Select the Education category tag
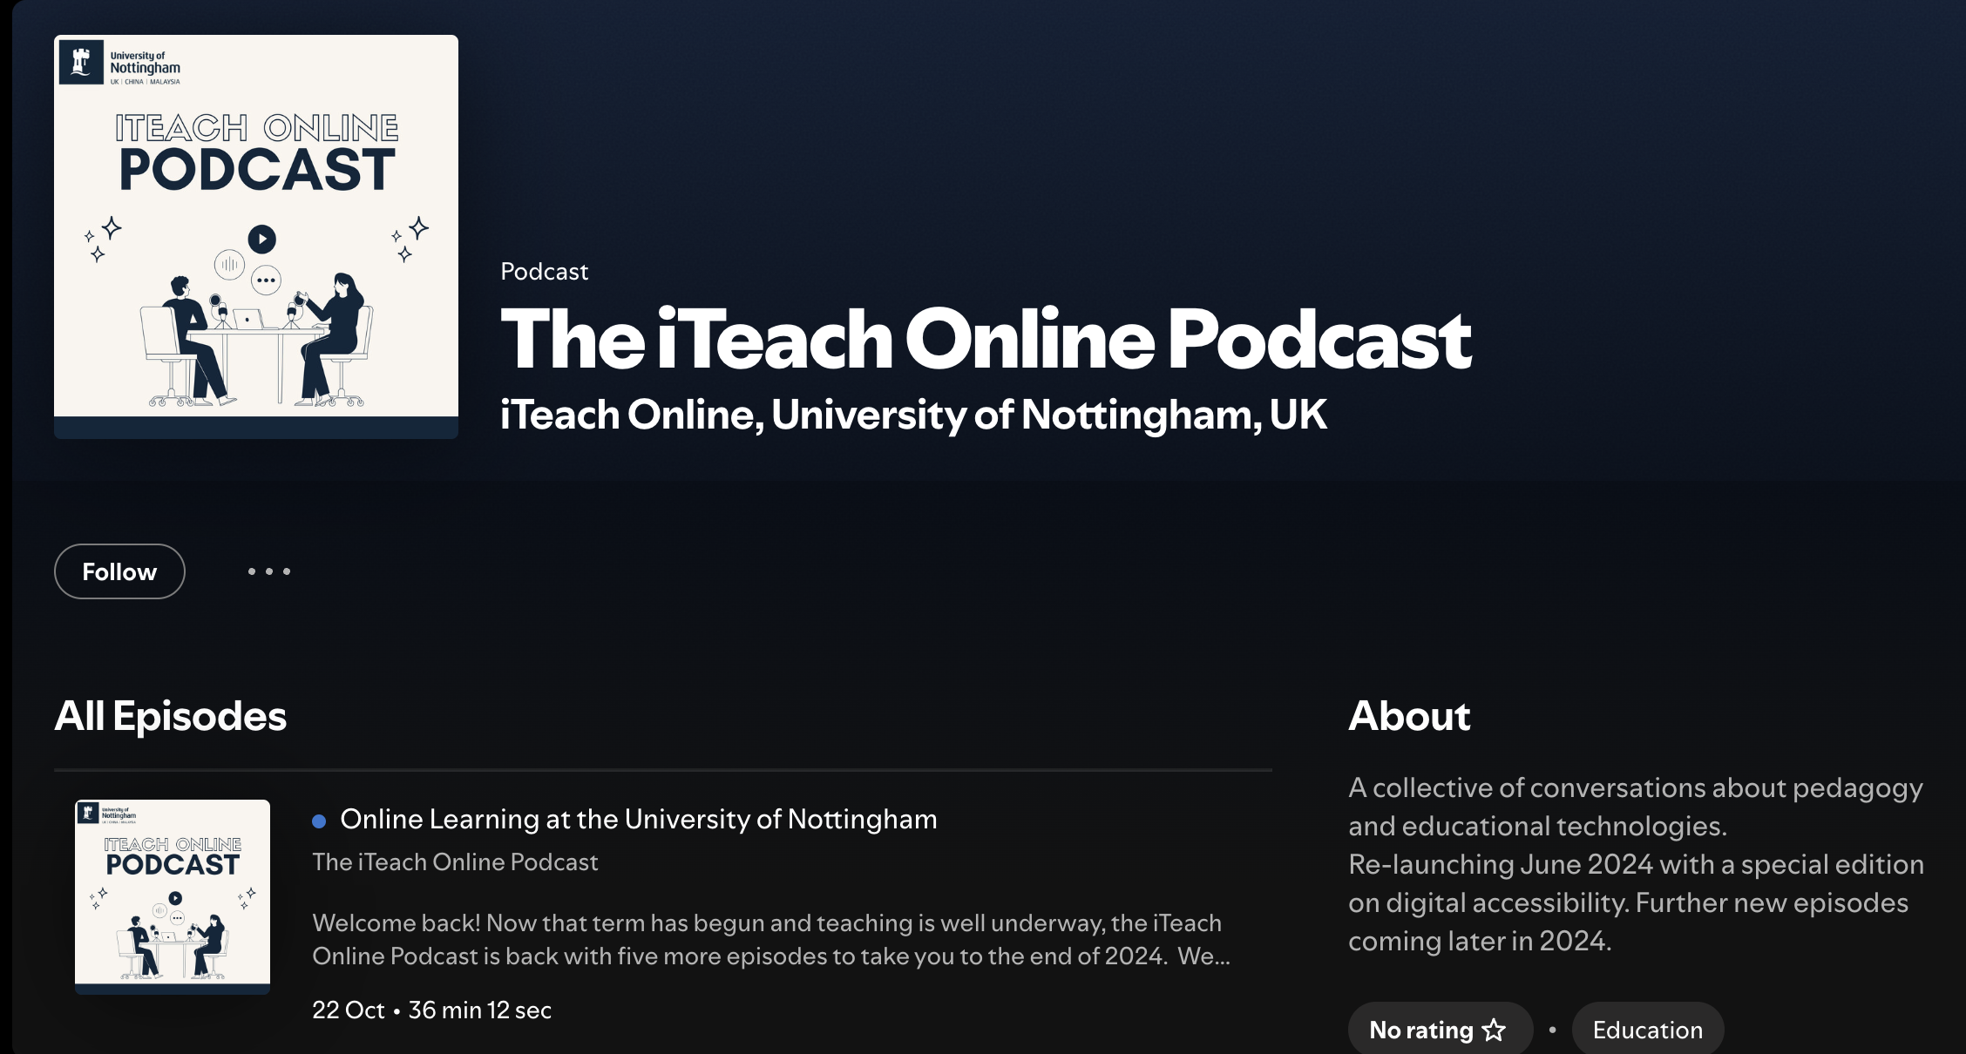Viewport: 1966px width, 1054px height. tap(1647, 1029)
